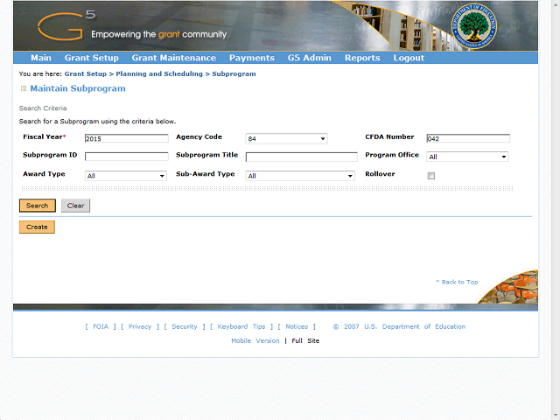Click the icon beside Maintain Subprogram heading
The image size is (560, 420).
(24, 88)
